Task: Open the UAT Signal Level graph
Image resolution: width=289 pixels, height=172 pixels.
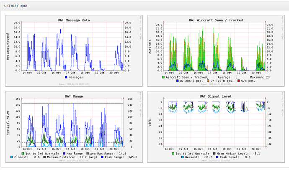Action: [x=216, y=127]
